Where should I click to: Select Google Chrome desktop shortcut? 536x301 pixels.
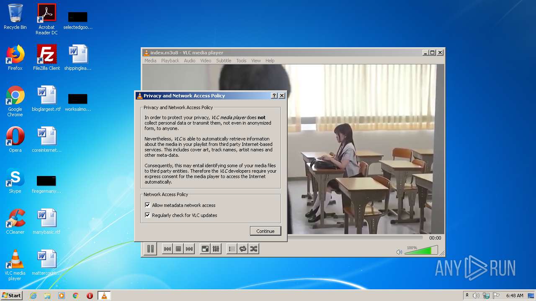tap(15, 101)
